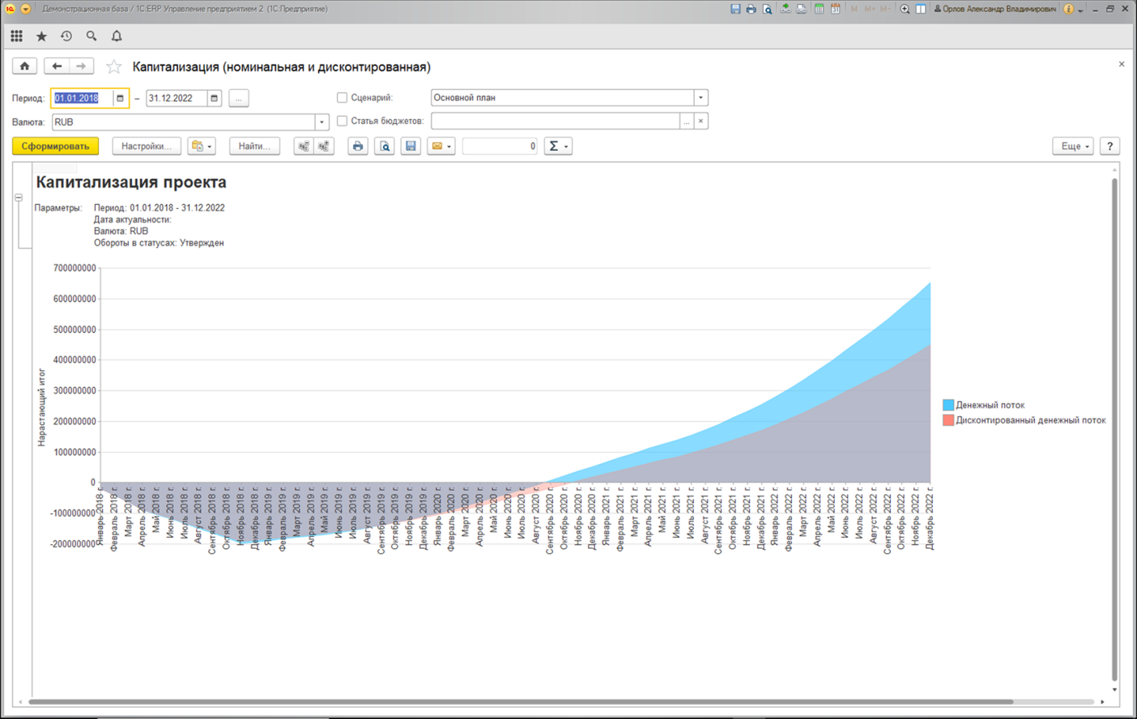Collapse report parameters group marker
The width and height of the screenshot is (1137, 719).
pyautogui.click(x=19, y=198)
